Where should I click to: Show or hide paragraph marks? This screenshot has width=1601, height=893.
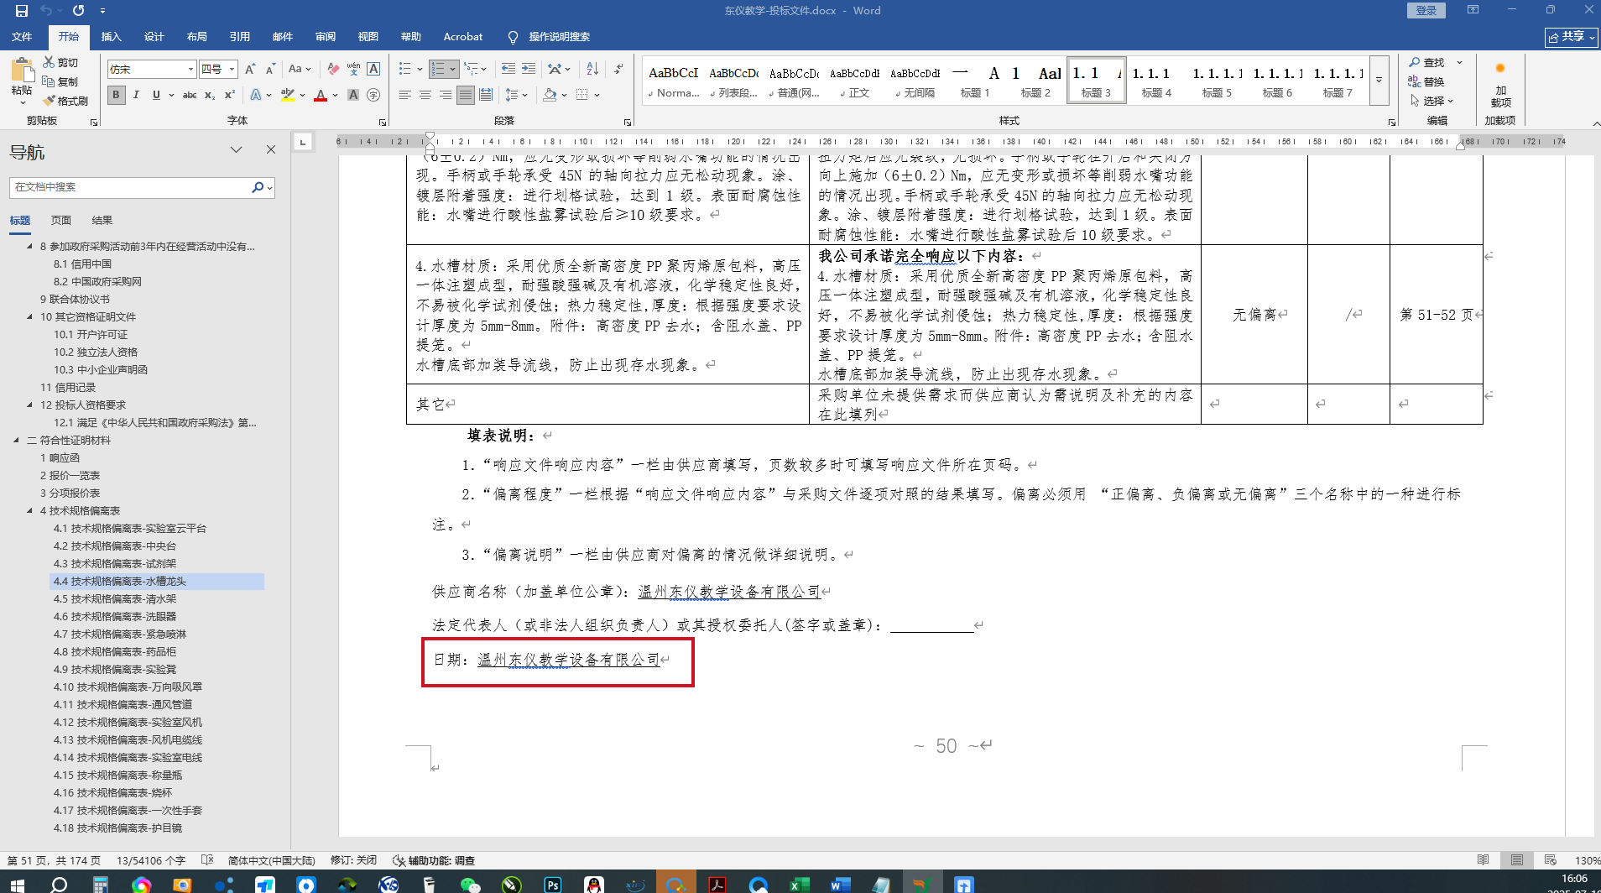click(618, 69)
